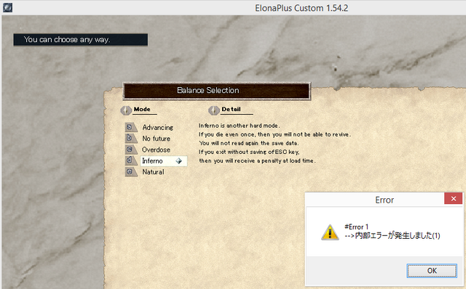Image resolution: width=466 pixels, height=289 pixels.
Task: Click line 'You will not read again the save data.'
Action: [249, 143]
